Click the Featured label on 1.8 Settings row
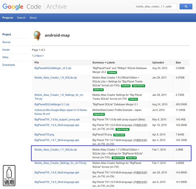 (133, 99)
